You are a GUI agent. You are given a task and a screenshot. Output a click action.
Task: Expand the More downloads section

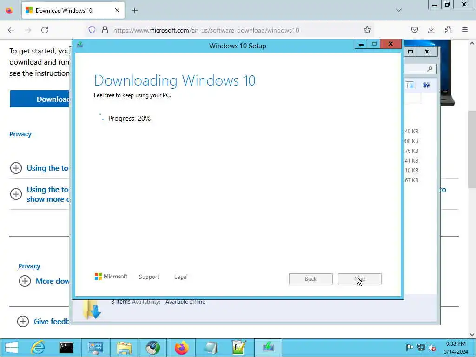pos(25,281)
